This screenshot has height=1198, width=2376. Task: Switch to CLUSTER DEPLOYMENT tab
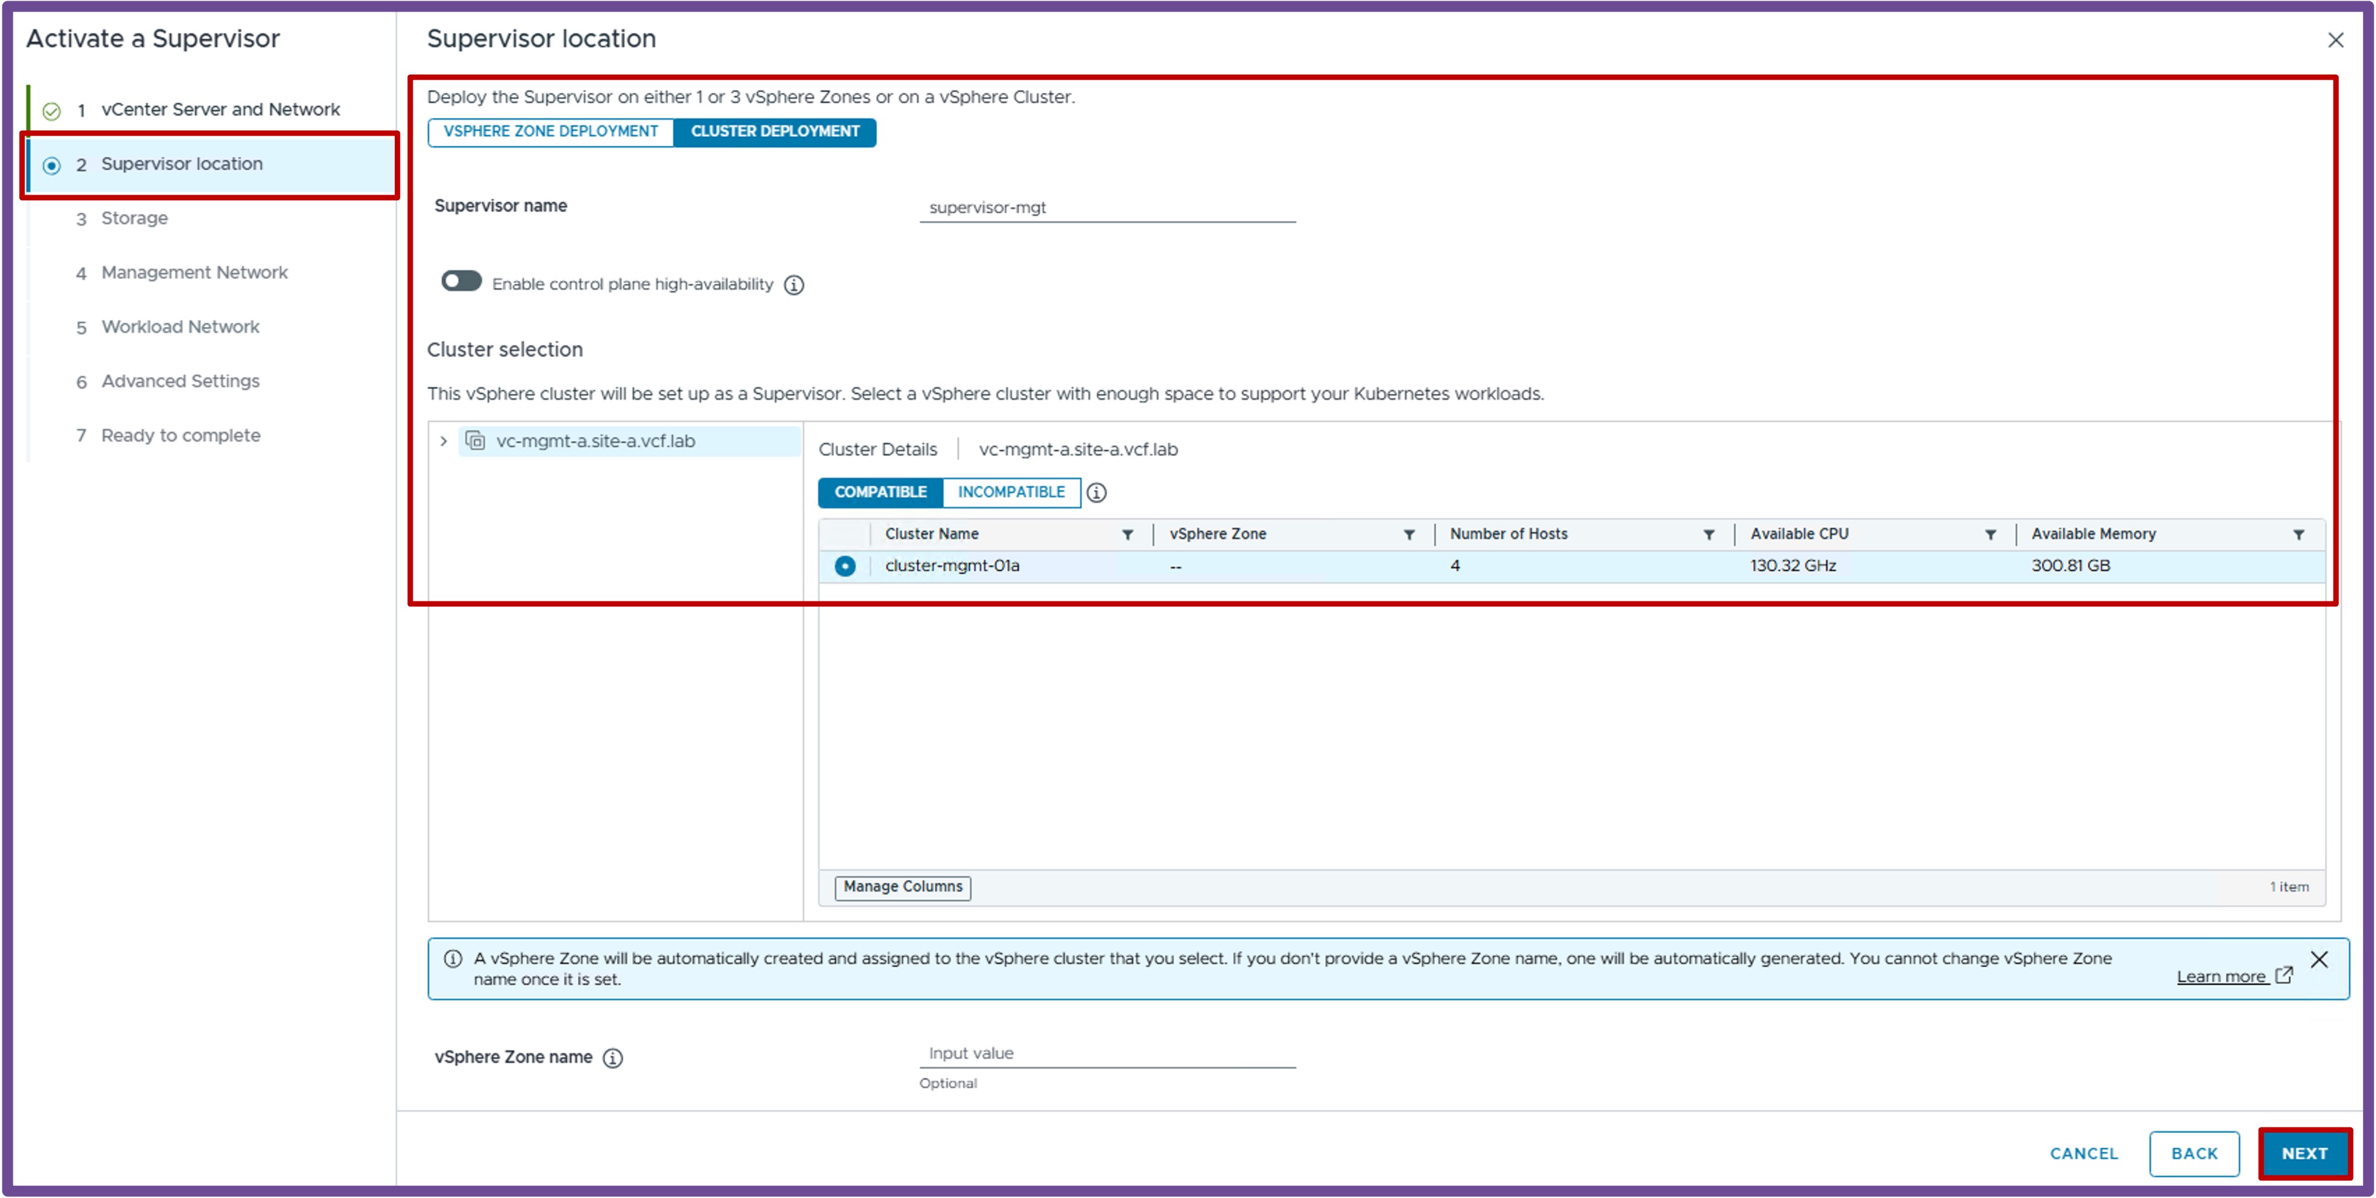(775, 132)
